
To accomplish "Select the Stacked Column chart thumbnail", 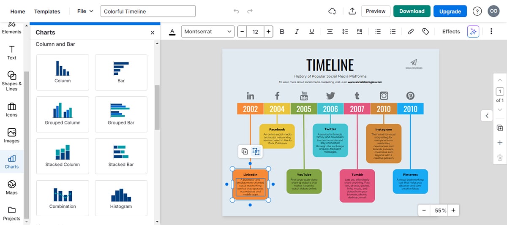I will coord(63,156).
